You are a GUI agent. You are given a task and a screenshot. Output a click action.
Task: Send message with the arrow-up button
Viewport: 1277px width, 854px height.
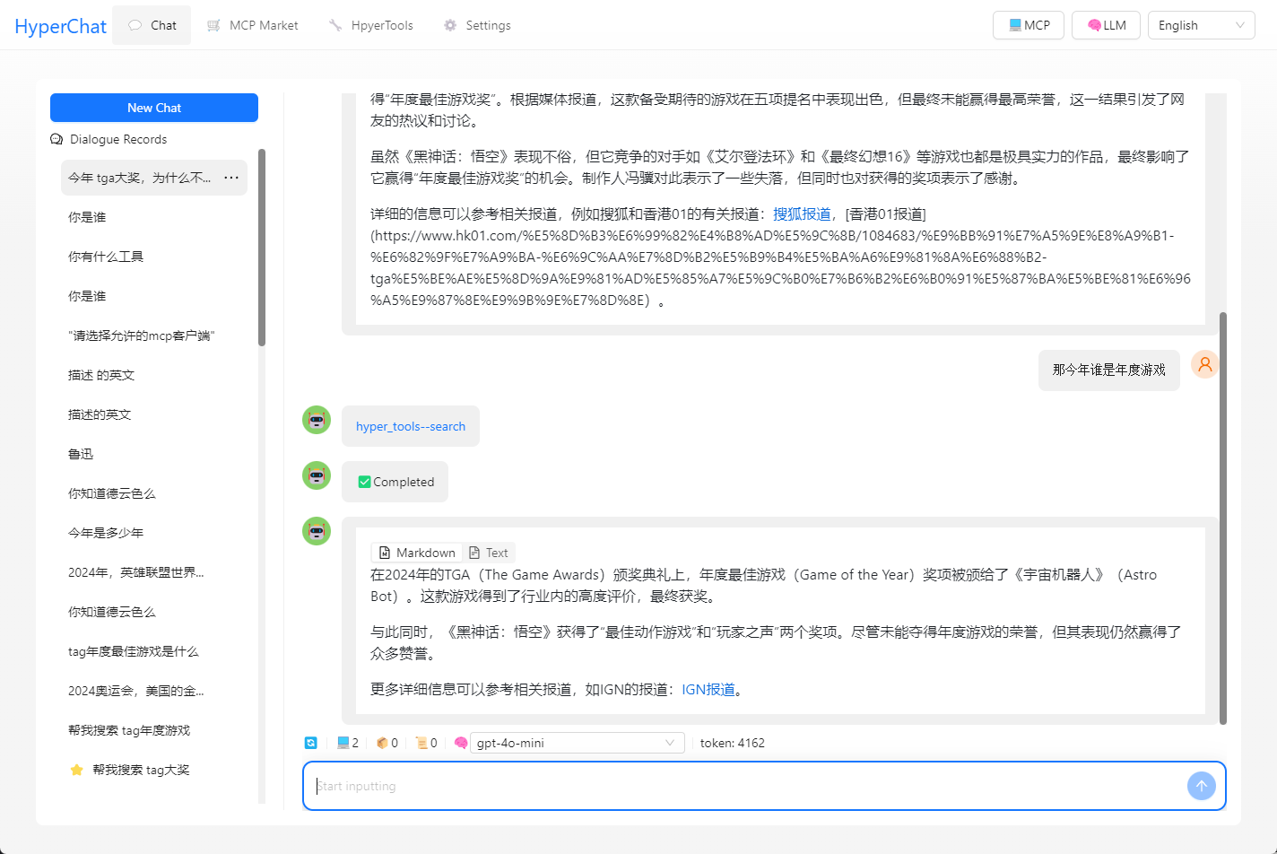[1202, 786]
